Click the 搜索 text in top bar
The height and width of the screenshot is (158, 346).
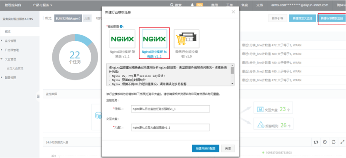tap(178, 5)
